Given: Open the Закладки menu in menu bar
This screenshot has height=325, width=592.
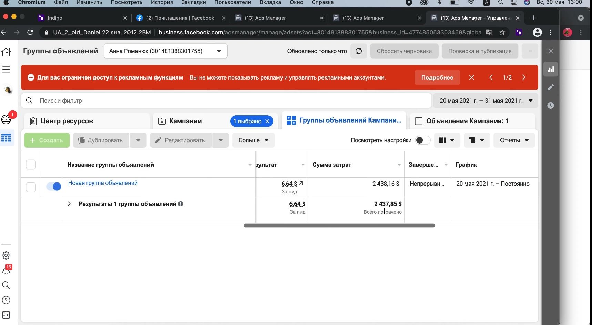Looking at the screenshot, I should 194,2.
